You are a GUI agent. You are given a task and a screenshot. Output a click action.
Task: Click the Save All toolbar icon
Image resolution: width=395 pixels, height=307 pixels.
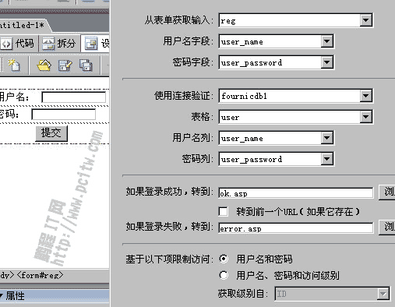coord(86,65)
